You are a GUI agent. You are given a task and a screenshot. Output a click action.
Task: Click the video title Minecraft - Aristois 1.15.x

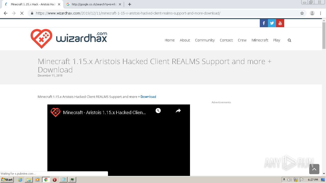[104, 112]
